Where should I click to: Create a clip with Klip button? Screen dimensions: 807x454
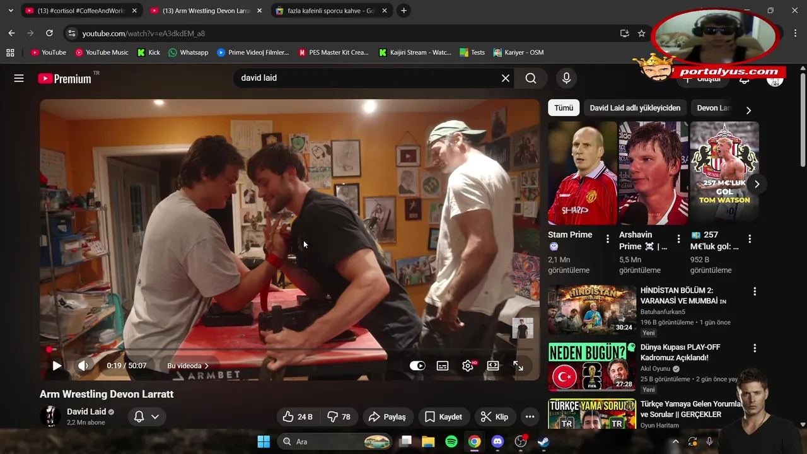coord(494,417)
